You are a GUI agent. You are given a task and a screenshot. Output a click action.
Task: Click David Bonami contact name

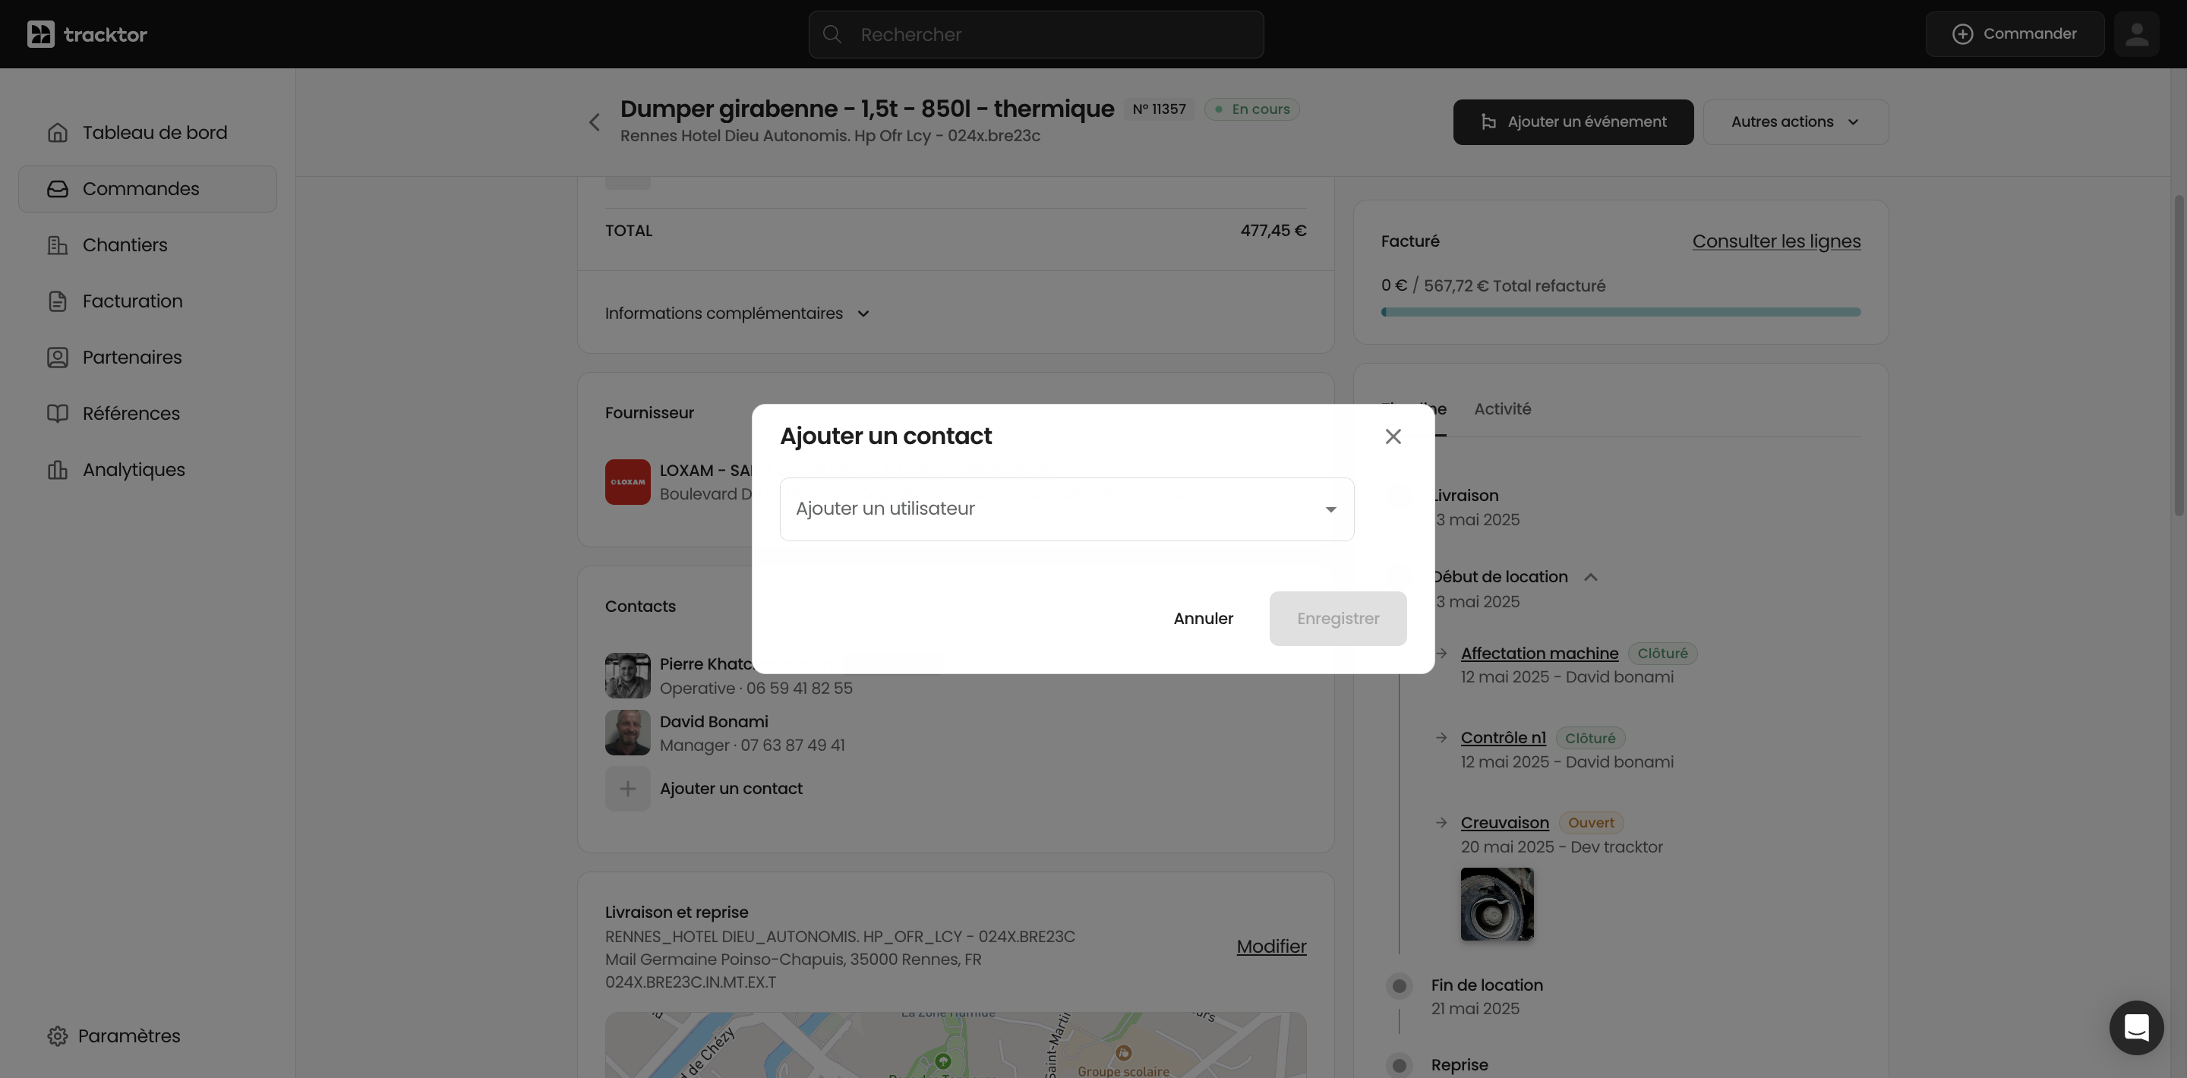click(x=713, y=721)
